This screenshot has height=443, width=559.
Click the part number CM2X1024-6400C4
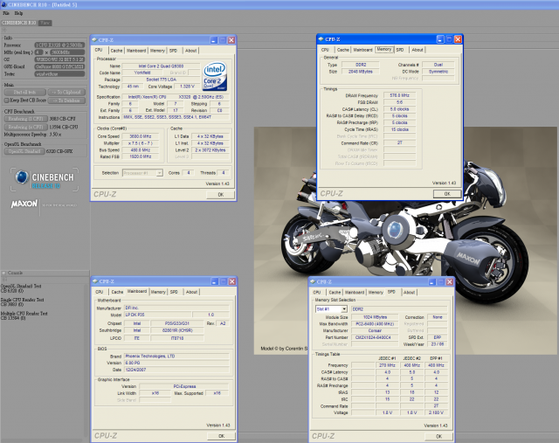(375, 337)
